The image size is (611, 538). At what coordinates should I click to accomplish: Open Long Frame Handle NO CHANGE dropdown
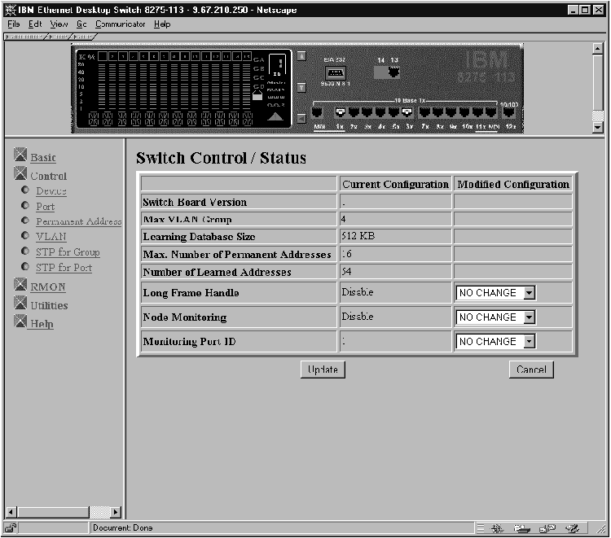[x=529, y=293]
